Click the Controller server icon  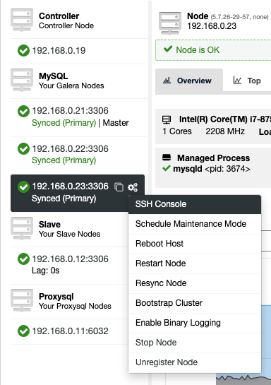click(x=22, y=20)
